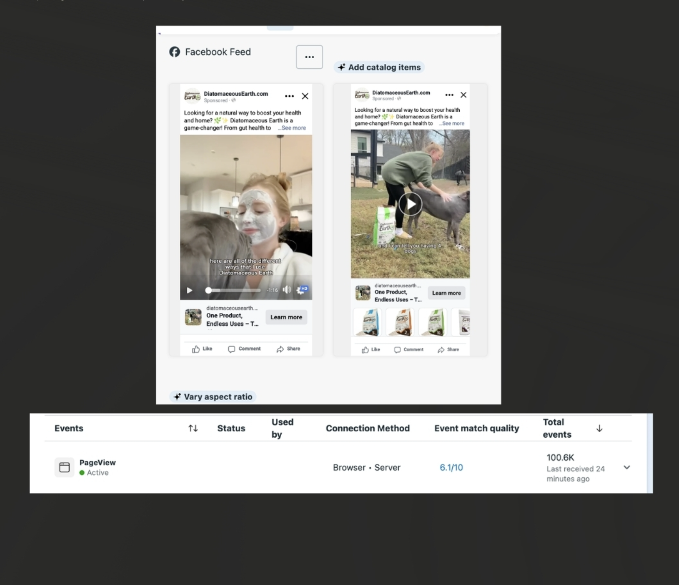Viewport: 679px width, 585px height.
Task: Click the Facebook logo next to Facebook Feed
Action: click(174, 52)
